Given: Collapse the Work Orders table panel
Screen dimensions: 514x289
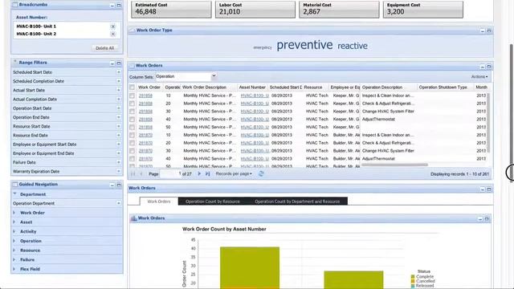Looking at the screenshot, I should point(483,67).
